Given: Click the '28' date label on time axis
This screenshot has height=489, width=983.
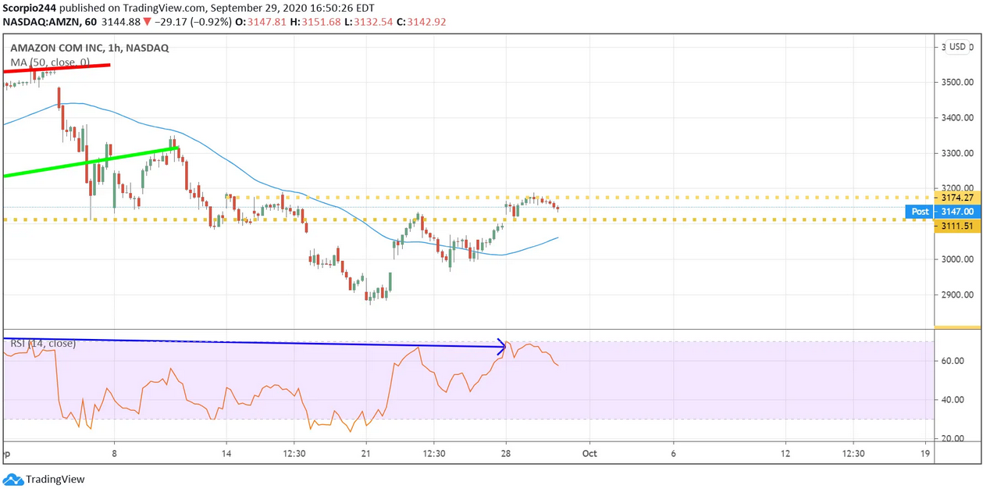Looking at the screenshot, I should click(506, 453).
